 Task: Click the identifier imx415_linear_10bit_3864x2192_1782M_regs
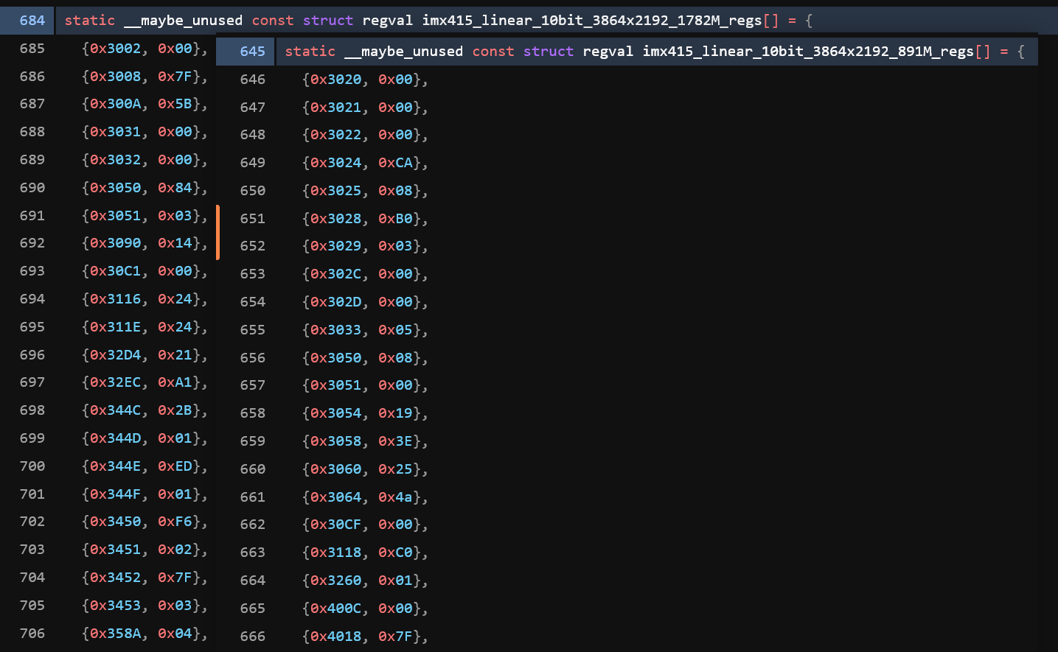tap(592, 21)
